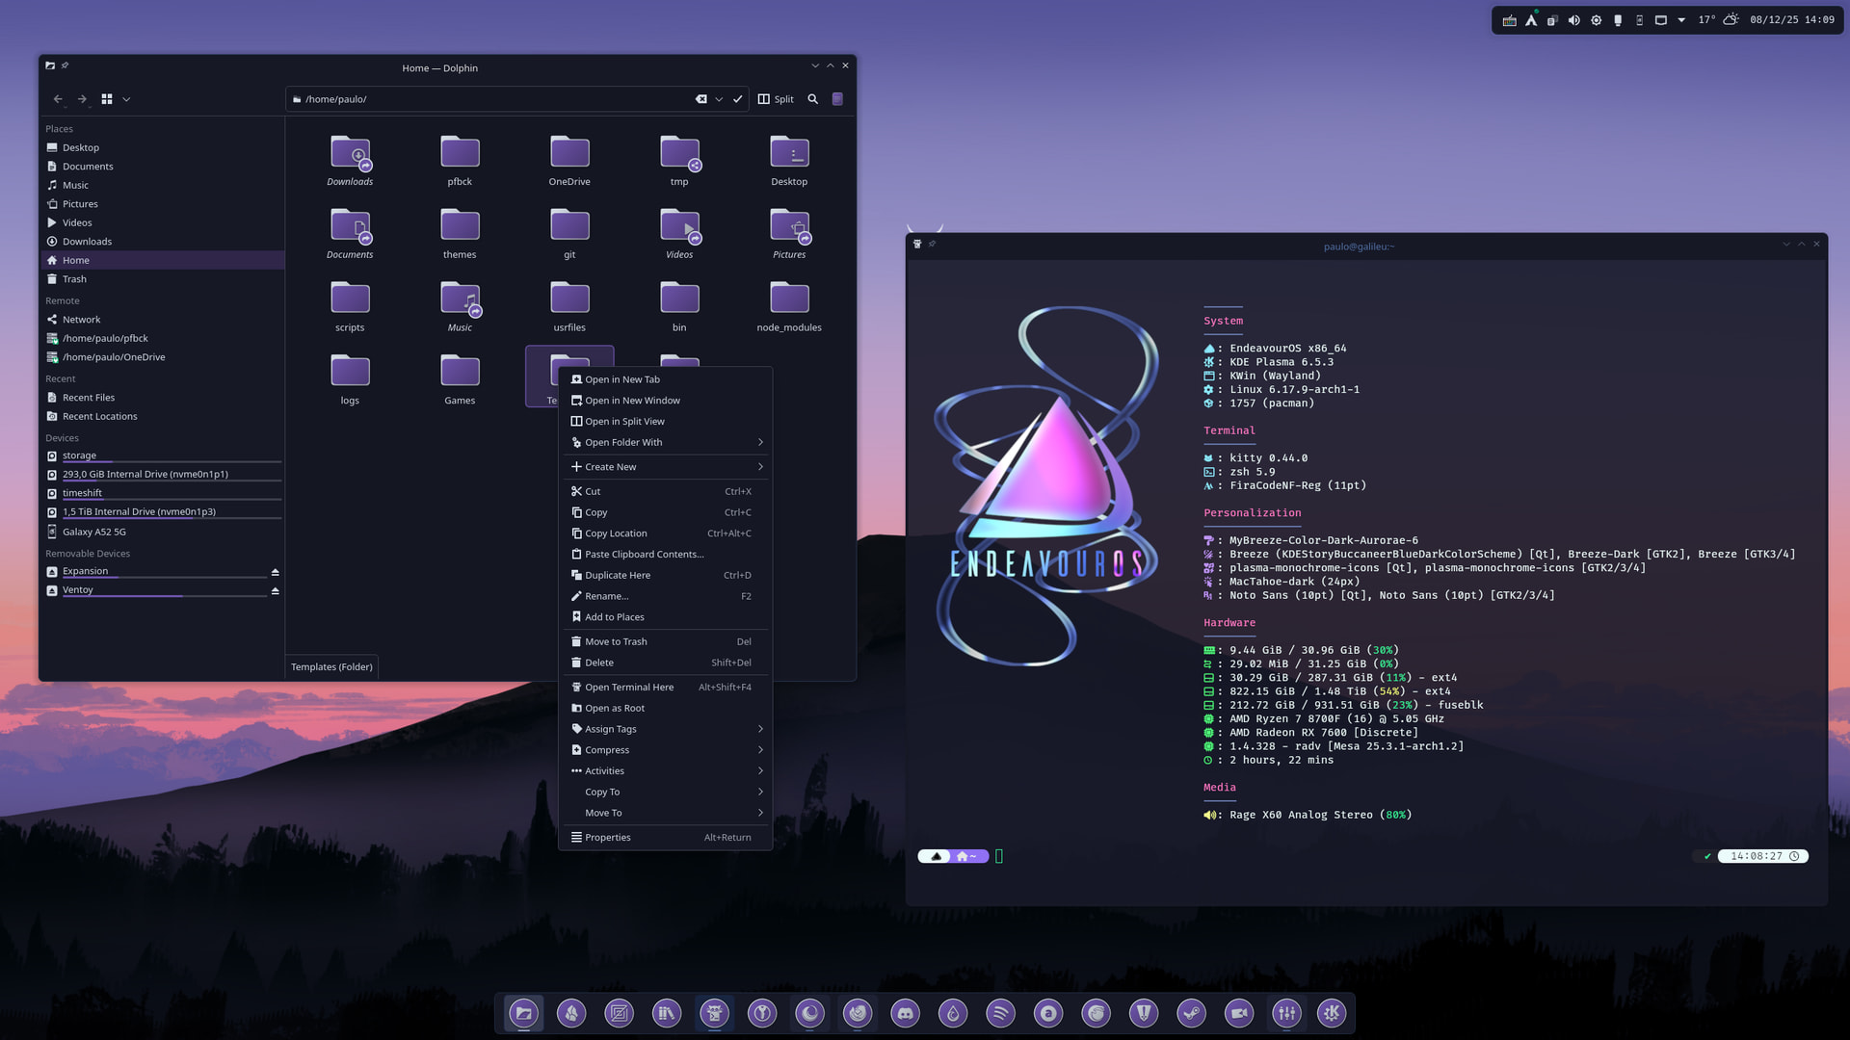Open the volume control in system tray

[x=1573, y=20]
